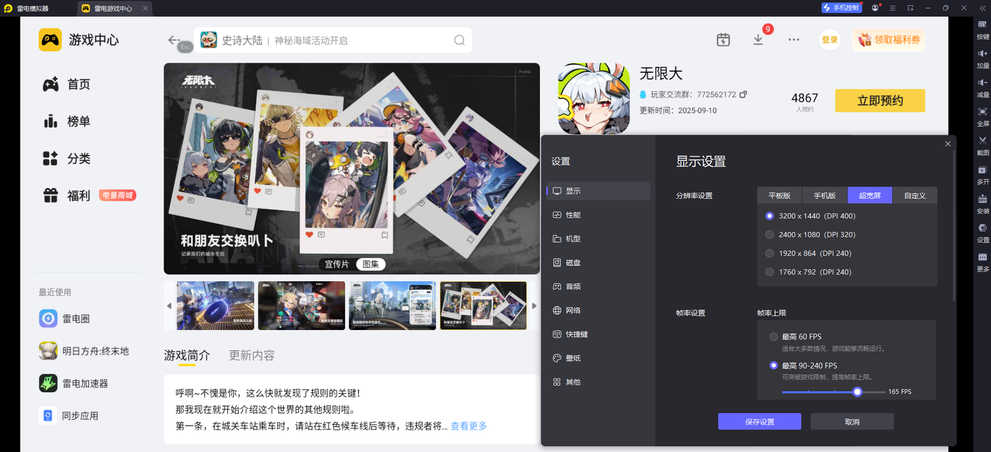Click the search magnifier icon
This screenshot has height=452, width=991.
pyautogui.click(x=459, y=40)
